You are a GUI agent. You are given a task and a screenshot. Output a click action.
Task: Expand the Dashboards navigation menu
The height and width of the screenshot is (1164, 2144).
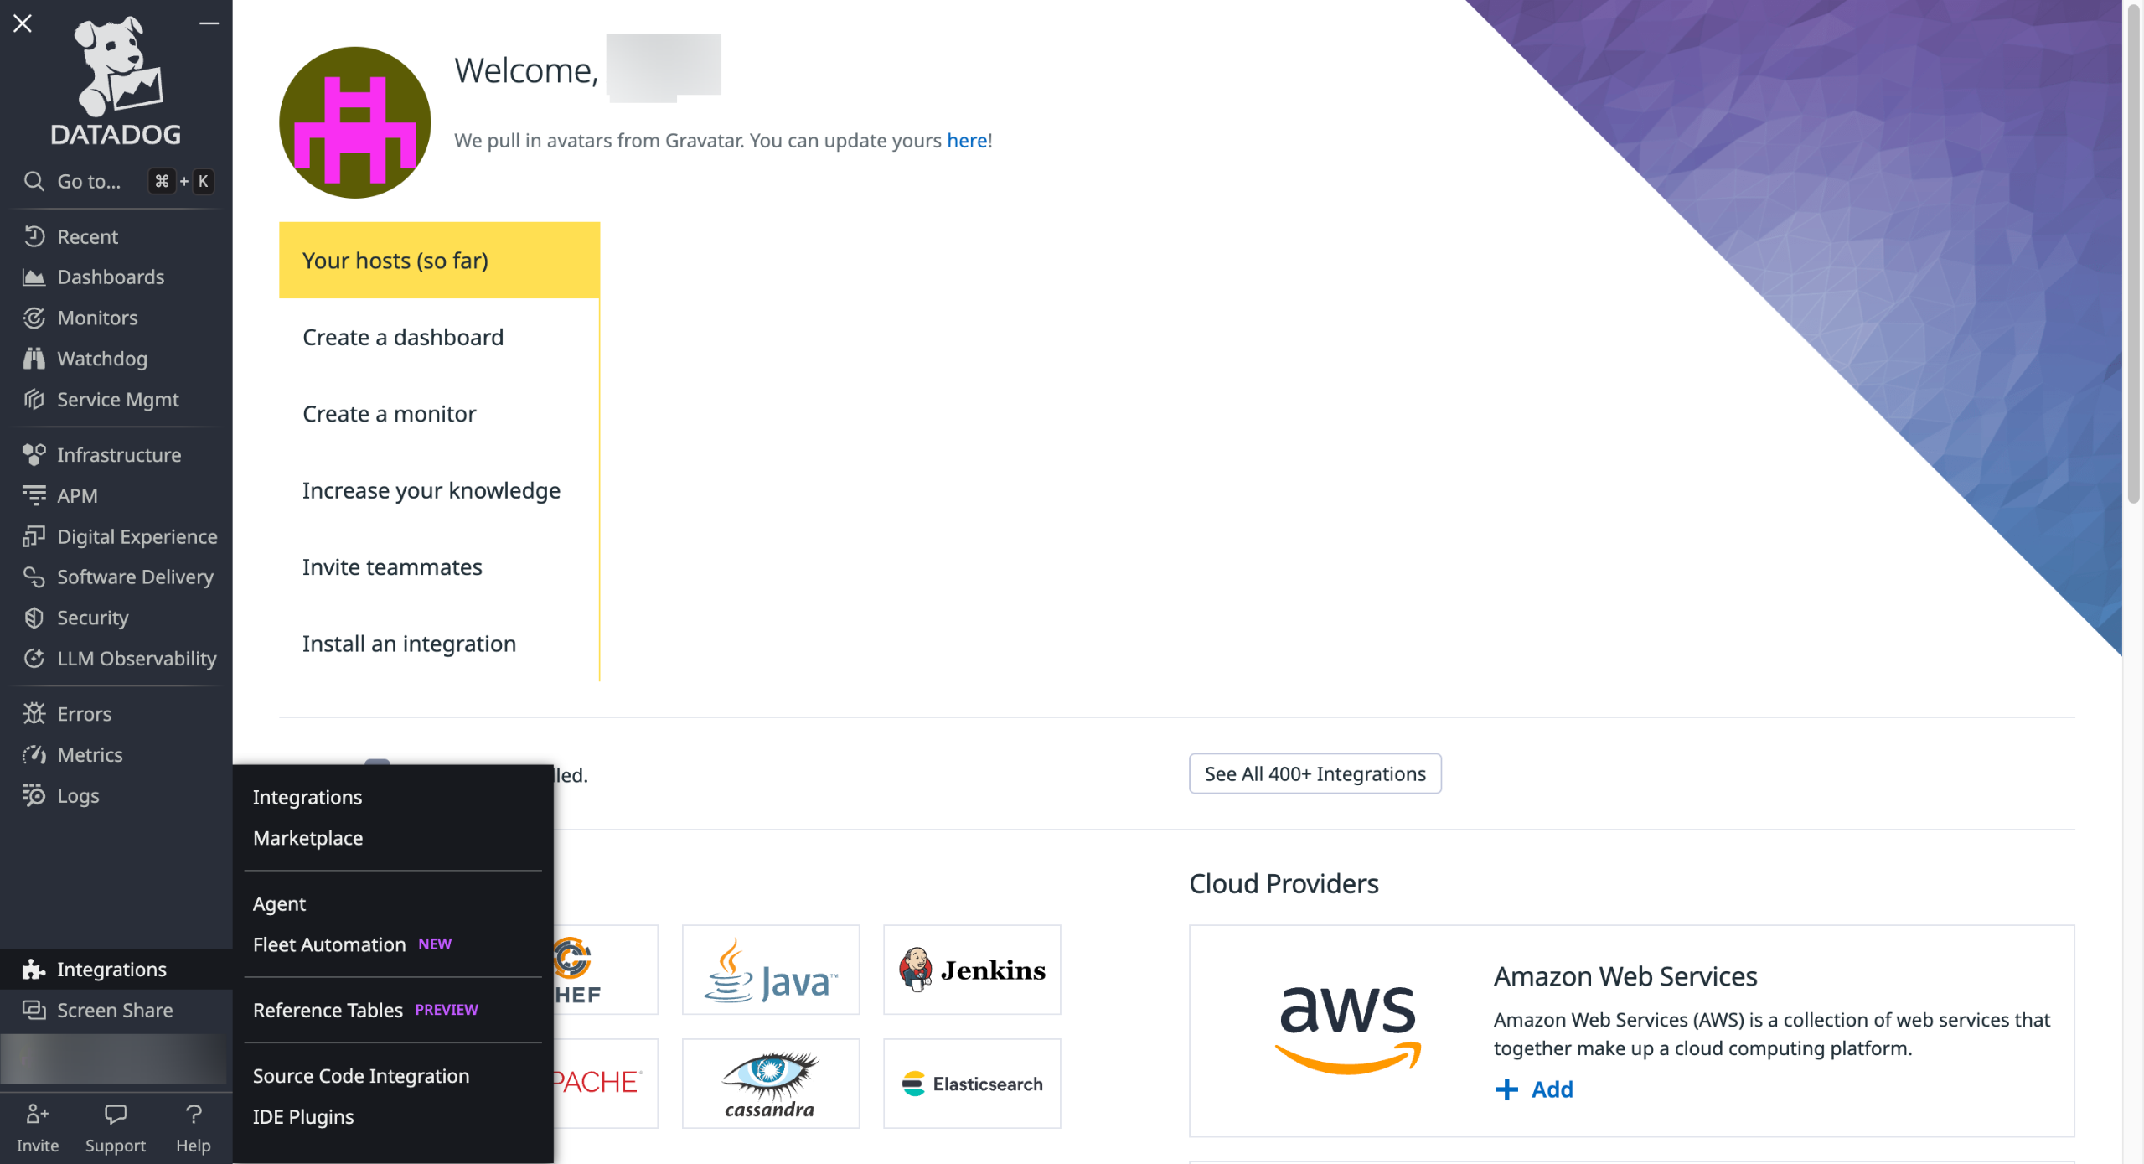(x=111, y=277)
